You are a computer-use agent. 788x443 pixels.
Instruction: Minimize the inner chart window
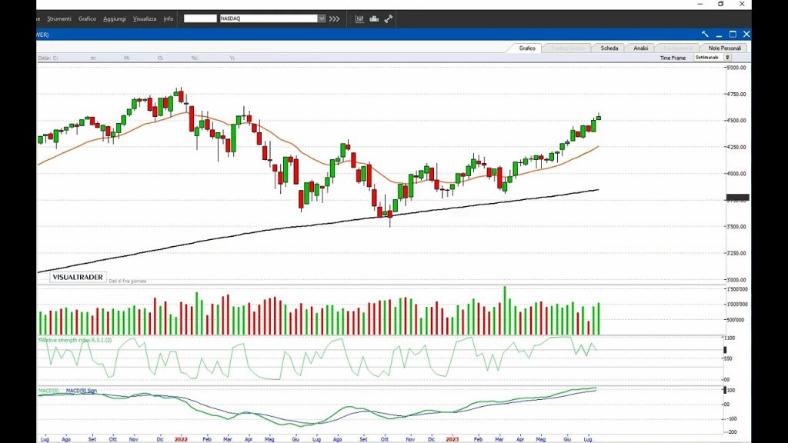point(719,34)
